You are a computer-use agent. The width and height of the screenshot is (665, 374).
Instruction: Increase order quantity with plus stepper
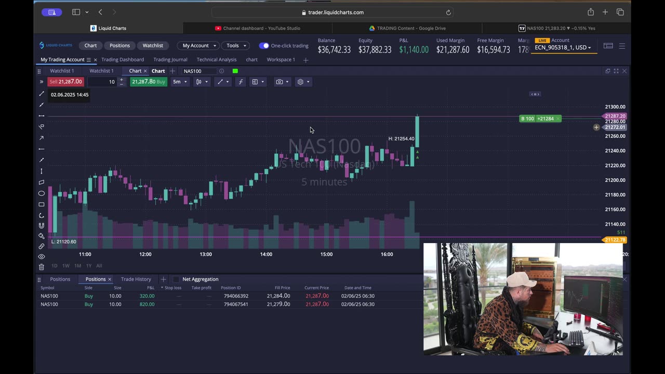122,79
